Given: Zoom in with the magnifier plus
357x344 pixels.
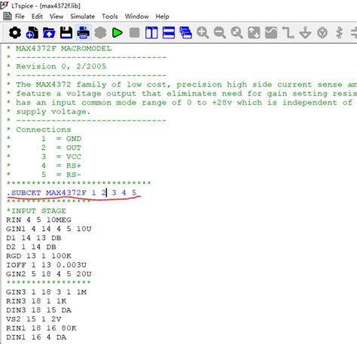Looking at the screenshot, I should coord(203,33).
